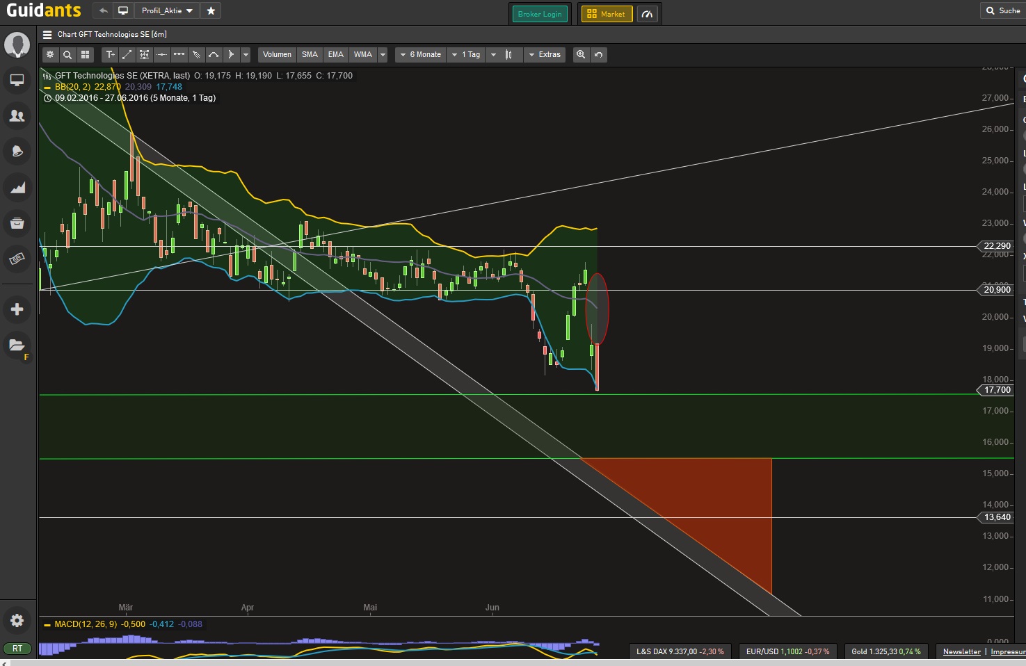Image resolution: width=1026 pixels, height=666 pixels.
Task: Click the chart date range label
Action: (136, 98)
